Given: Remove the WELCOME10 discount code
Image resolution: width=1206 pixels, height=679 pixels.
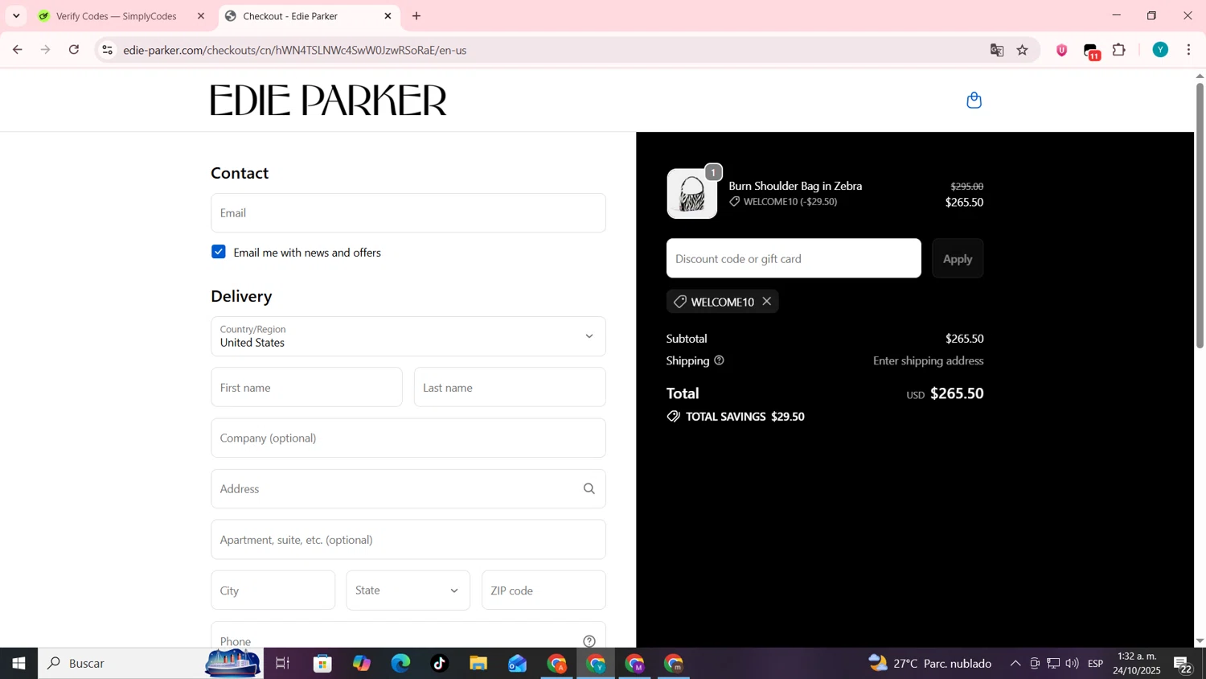Looking at the screenshot, I should pyautogui.click(x=767, y=301).
